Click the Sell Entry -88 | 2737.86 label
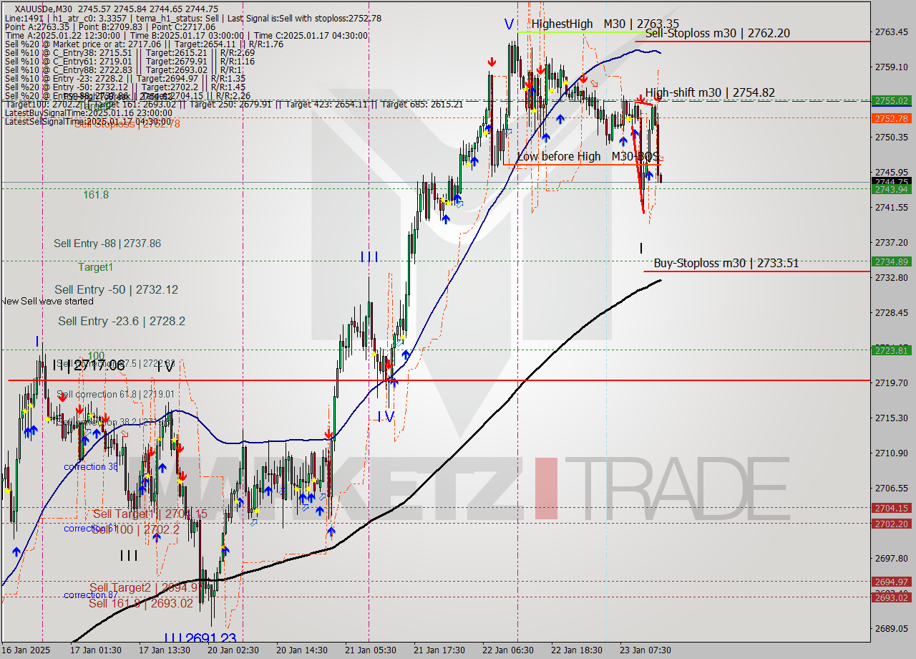The height and width of the screenshot is (659, 916). pos(107,244)
